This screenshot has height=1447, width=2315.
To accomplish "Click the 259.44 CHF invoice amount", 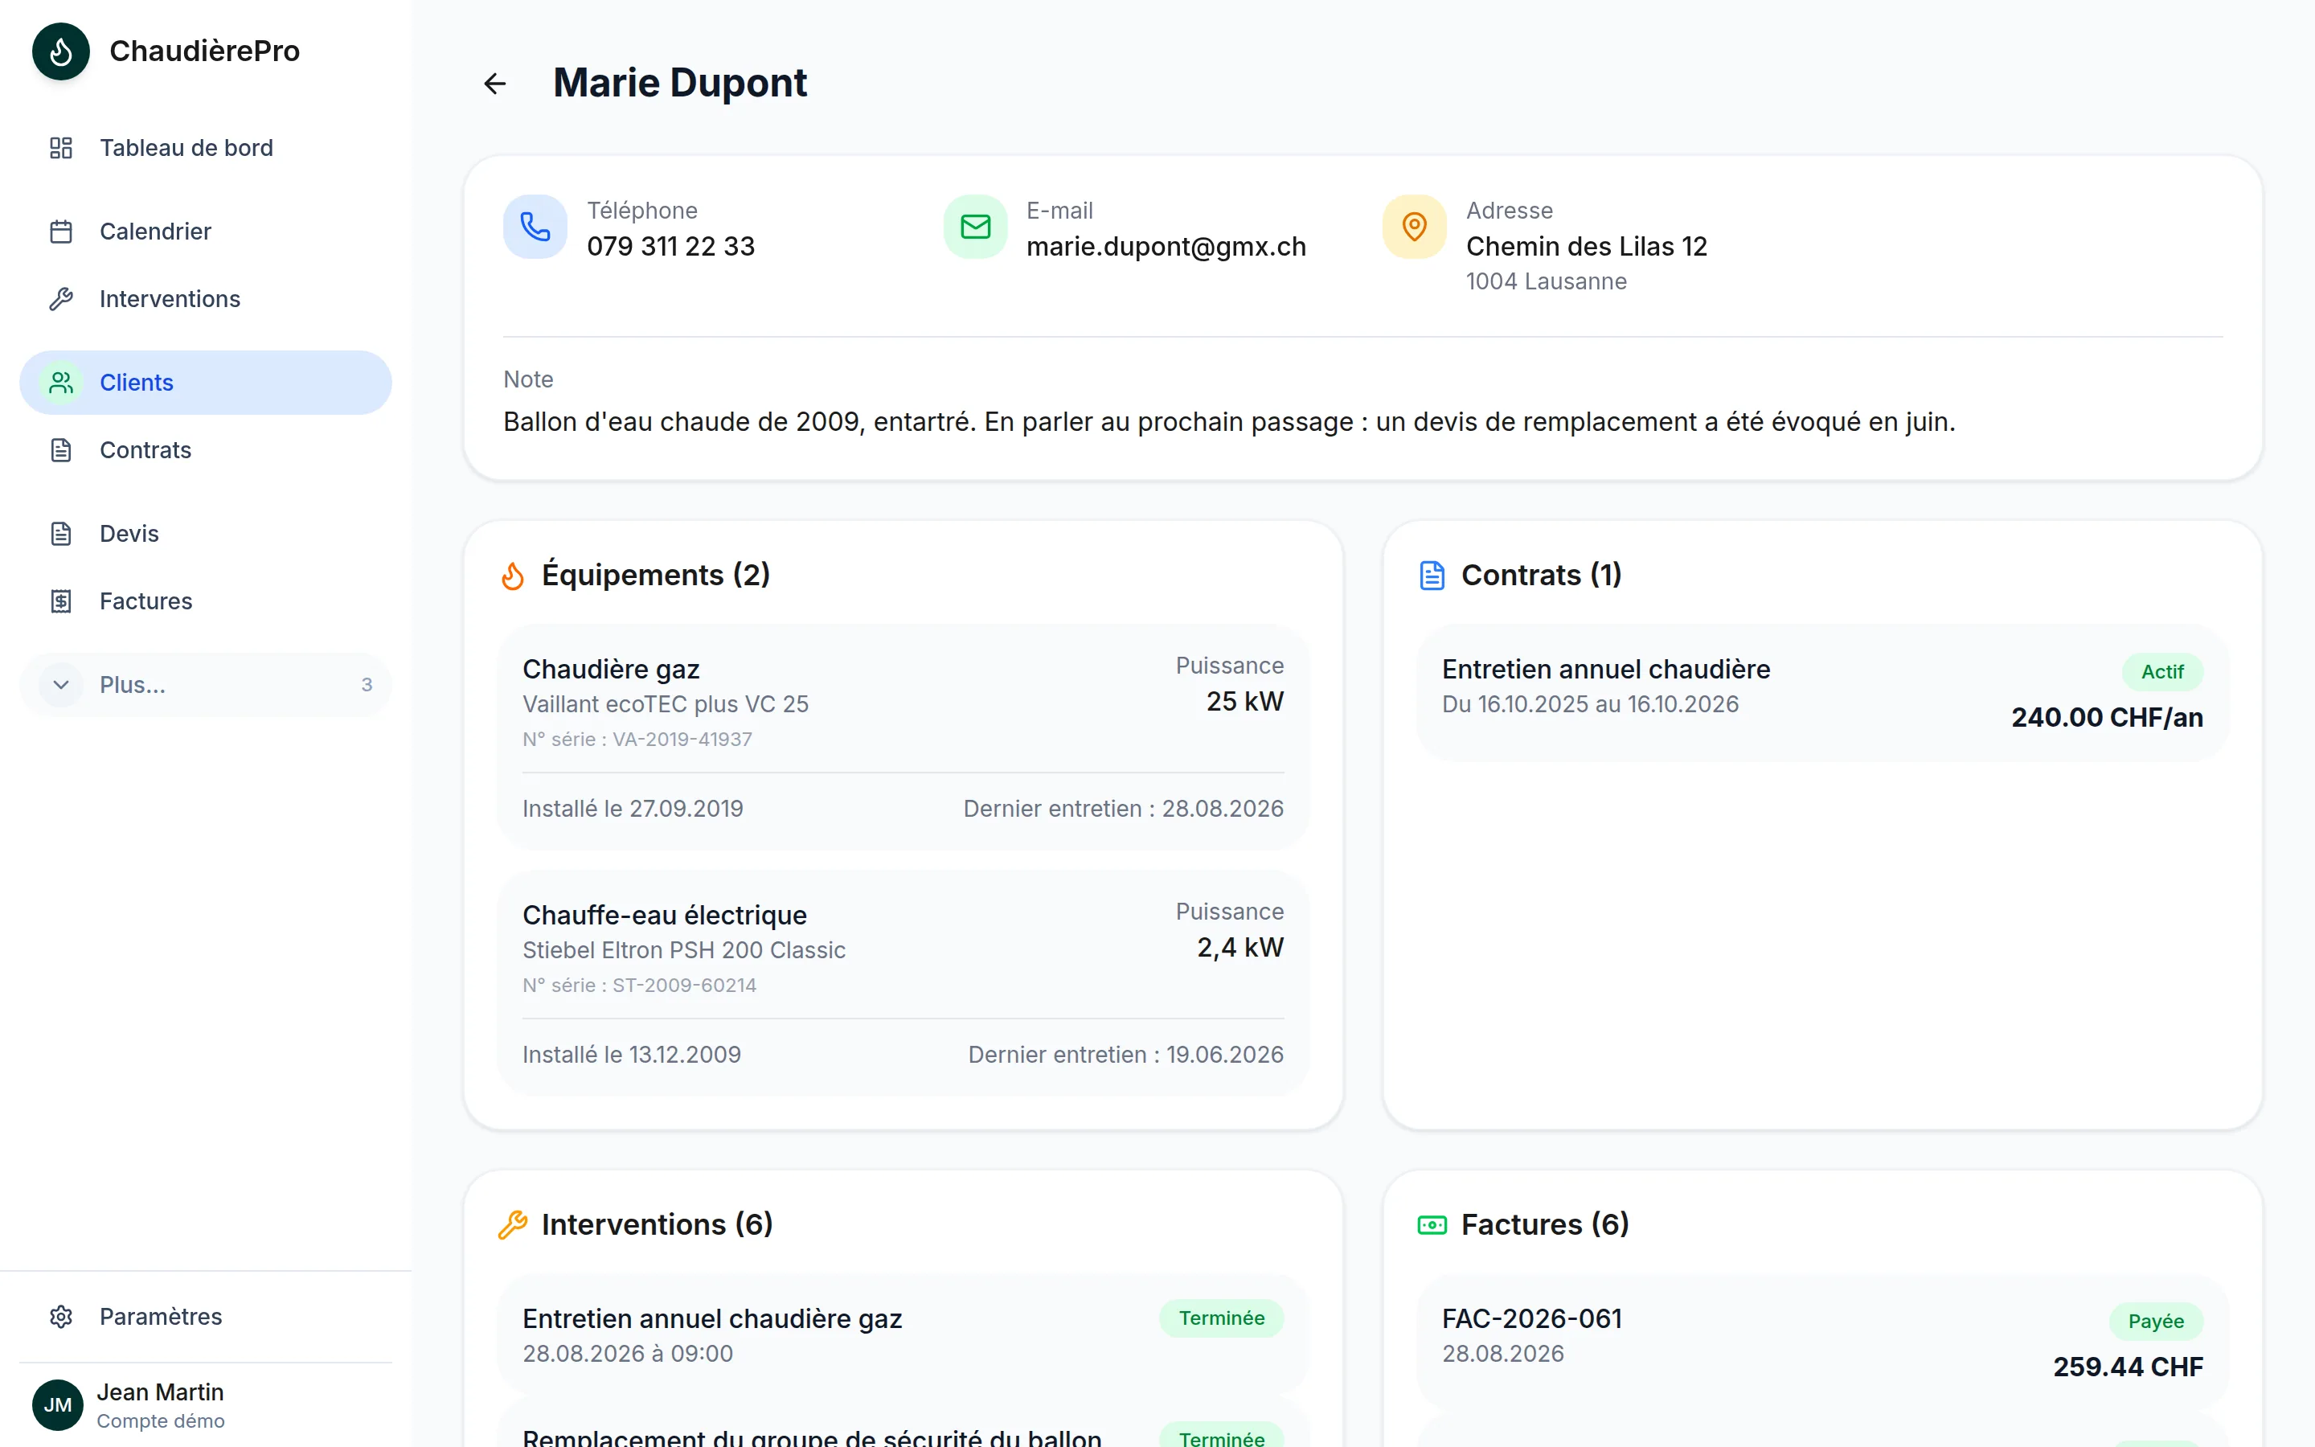I will [2128, 1367].
